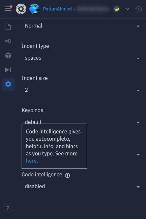Select the Settings gear icon
This screenshot has width=146, height=219.
pos(8,84)
